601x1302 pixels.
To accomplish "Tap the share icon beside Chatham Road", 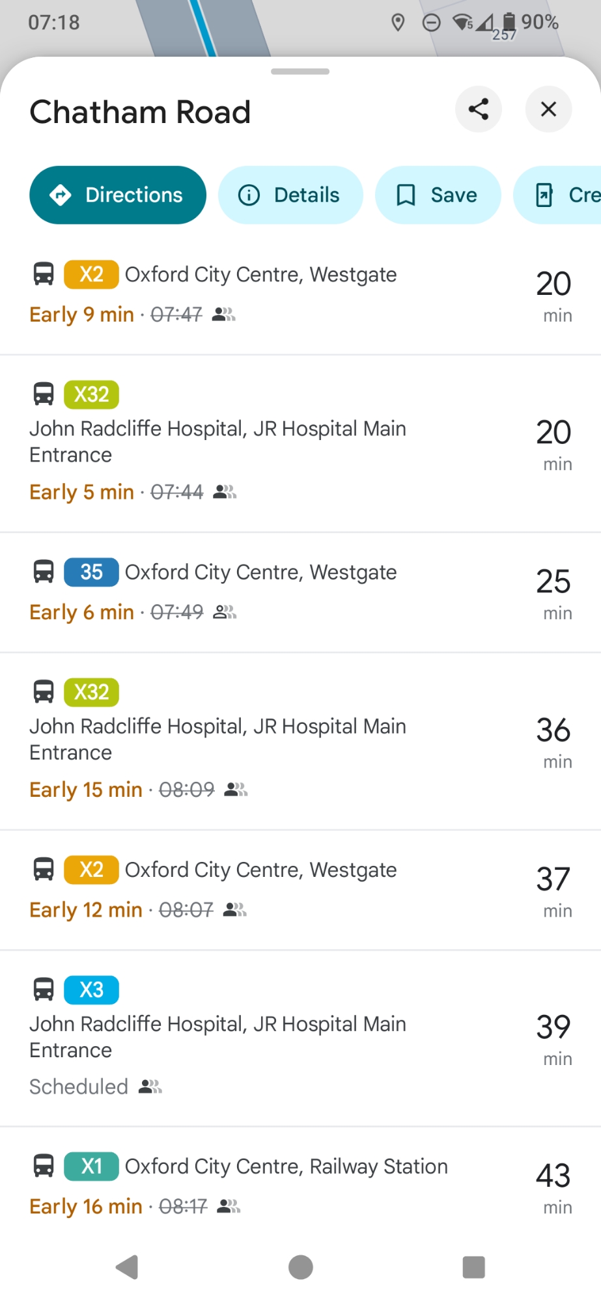I will pyautogui.click(x=479, y=109).
